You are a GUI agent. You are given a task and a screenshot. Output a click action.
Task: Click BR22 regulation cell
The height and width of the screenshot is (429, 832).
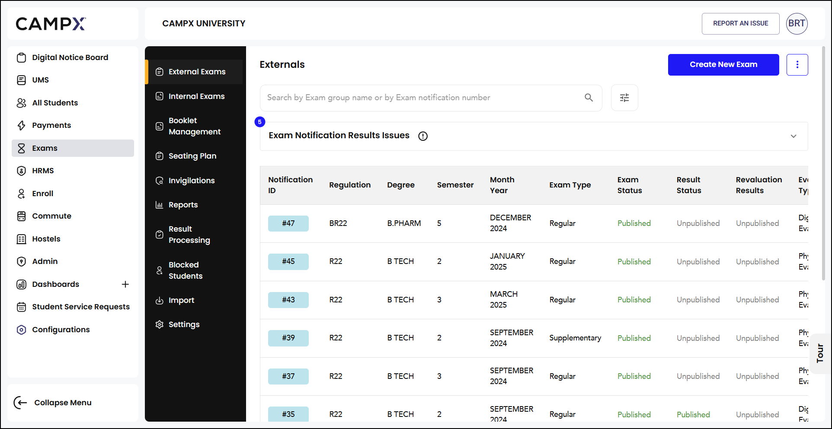pos(338,223)
